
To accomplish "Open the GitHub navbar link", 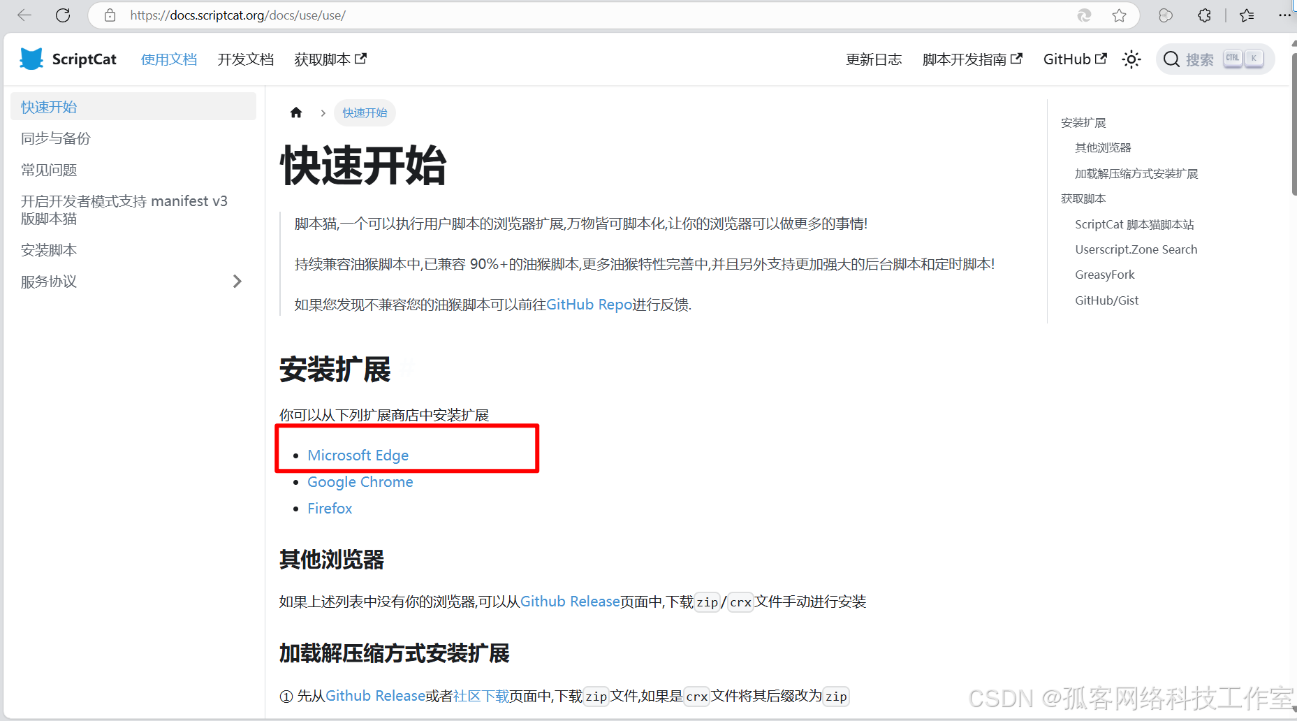I will coord(1075,59).
